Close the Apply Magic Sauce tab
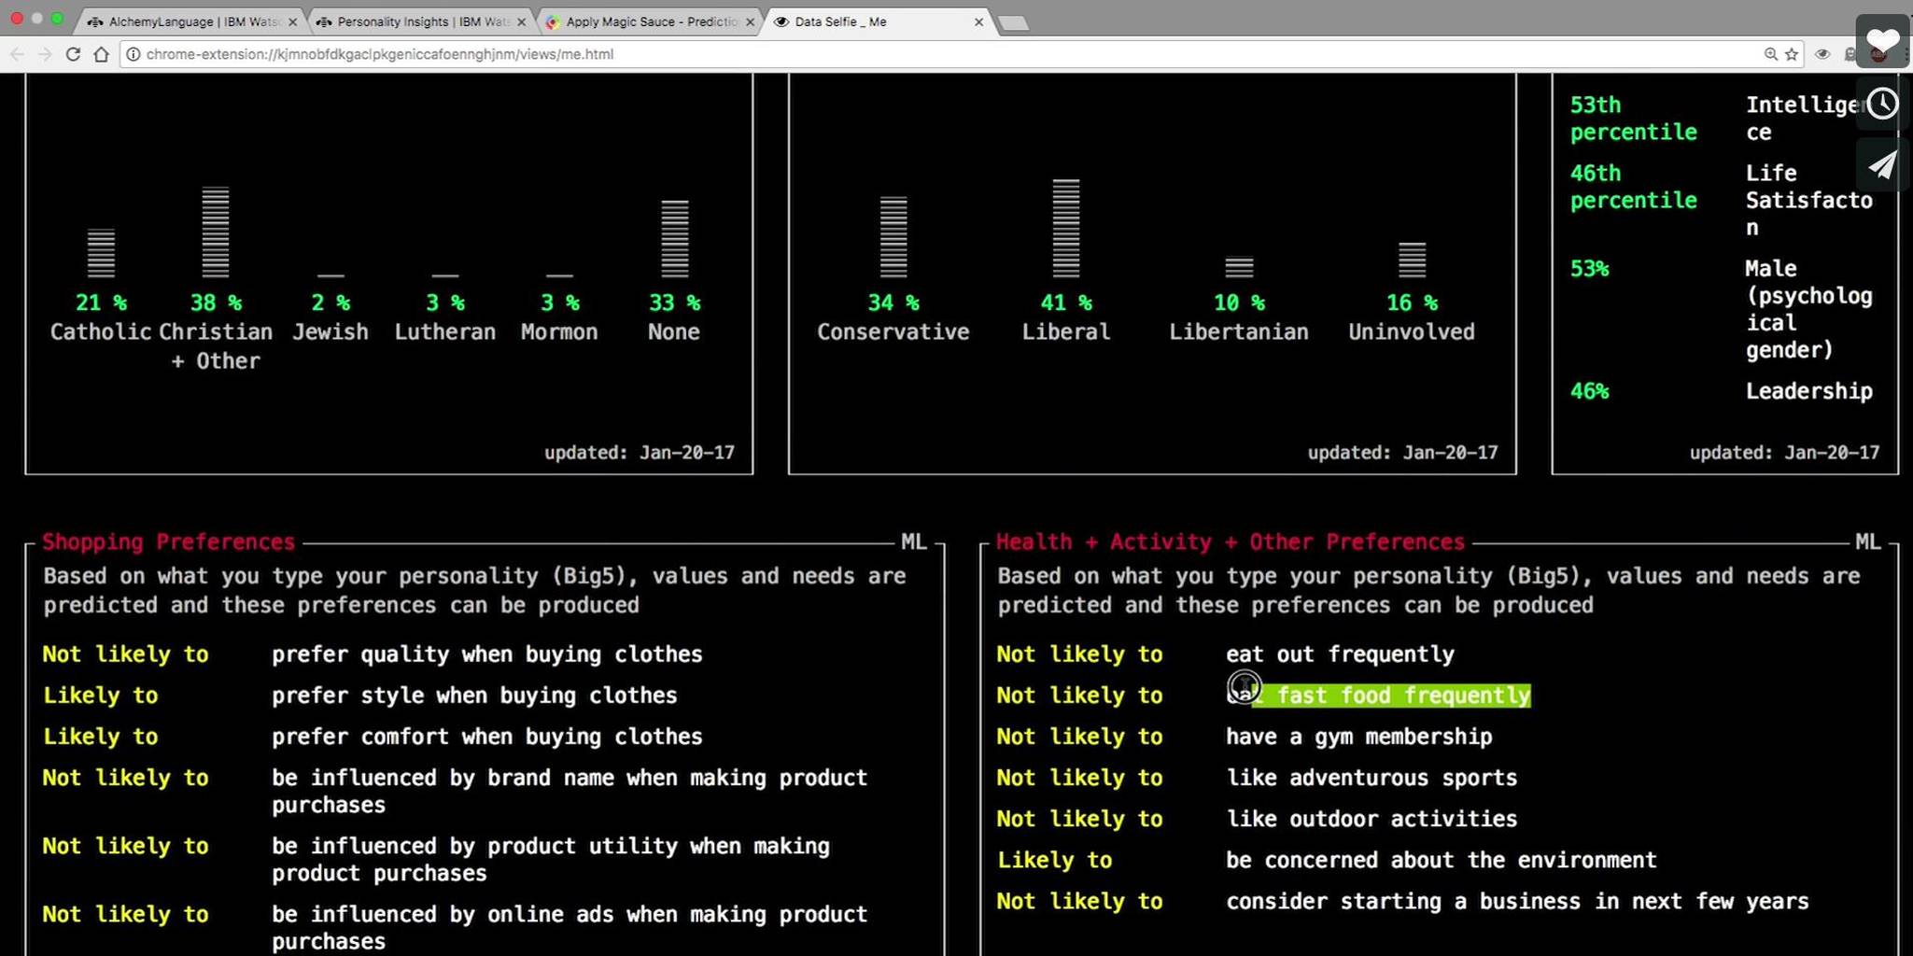 (x=750, y=21)
